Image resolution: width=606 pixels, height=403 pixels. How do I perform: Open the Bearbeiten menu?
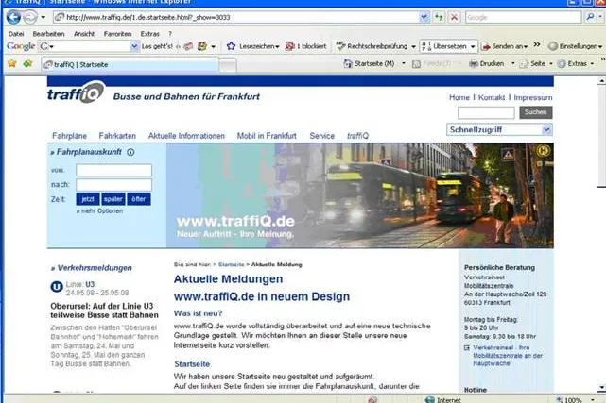(x=49, y=34)
